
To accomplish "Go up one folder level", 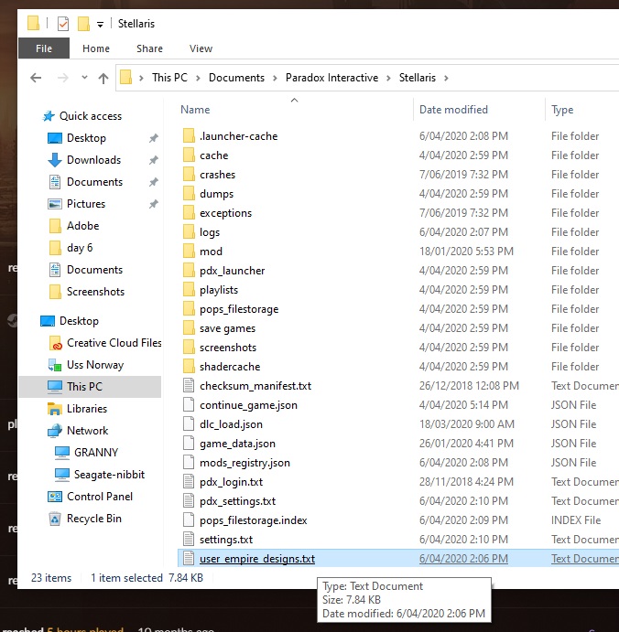I will point(103,78).
